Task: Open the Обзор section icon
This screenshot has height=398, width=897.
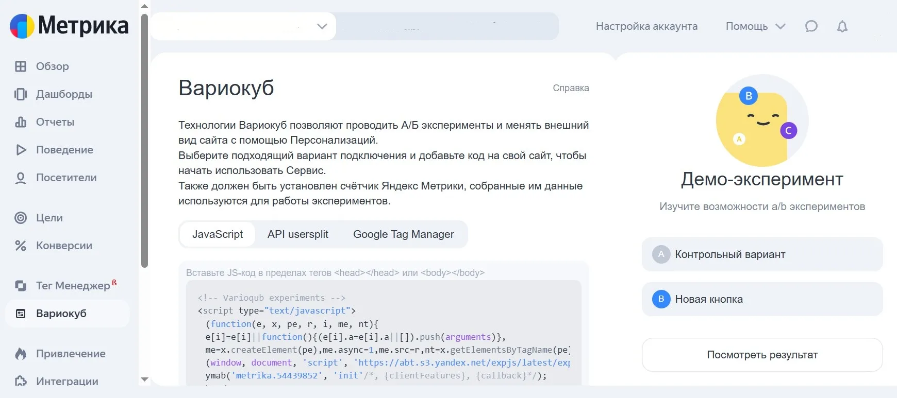Action: (x=21, y=66)
